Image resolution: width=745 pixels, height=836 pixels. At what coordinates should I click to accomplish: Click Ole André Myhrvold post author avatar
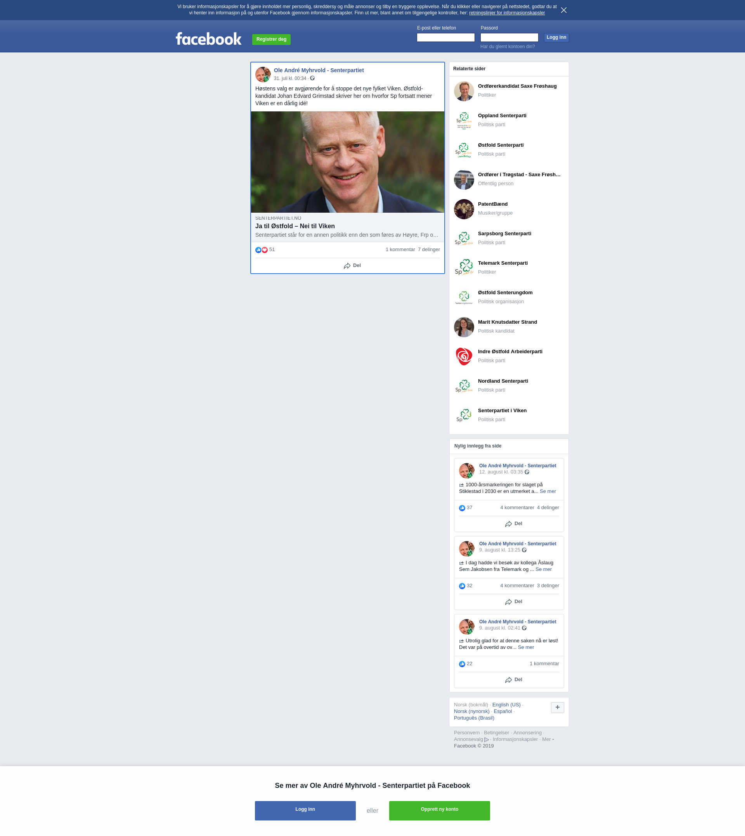click(x=263, y=74)
